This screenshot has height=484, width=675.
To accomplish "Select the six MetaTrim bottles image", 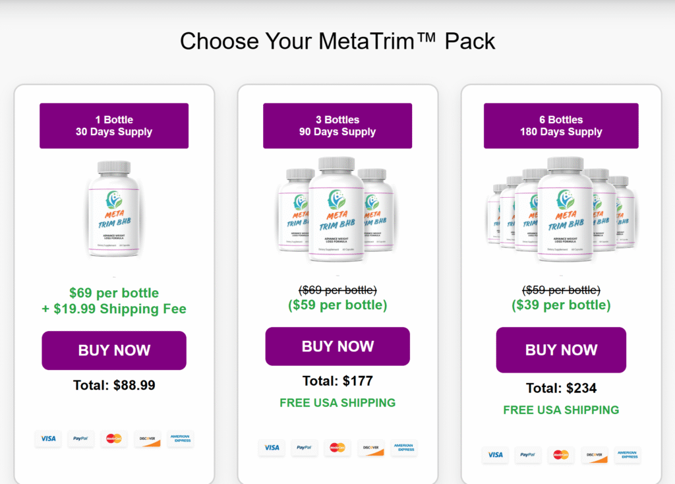I will [561, 208].
